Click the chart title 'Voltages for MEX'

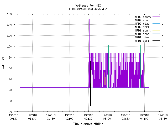(x=88, y=6)
